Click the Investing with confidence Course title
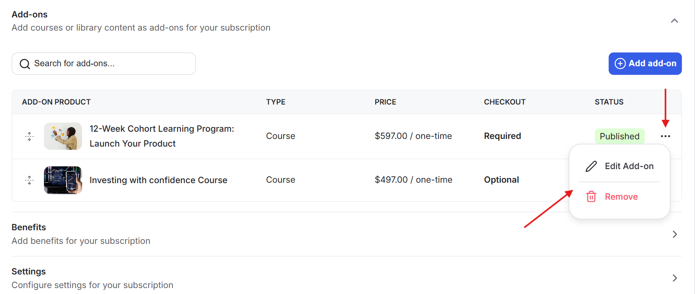 point(158,180)
